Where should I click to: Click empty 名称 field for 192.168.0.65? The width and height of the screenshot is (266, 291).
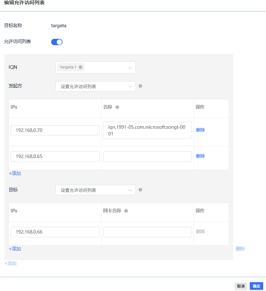(147, 157)
